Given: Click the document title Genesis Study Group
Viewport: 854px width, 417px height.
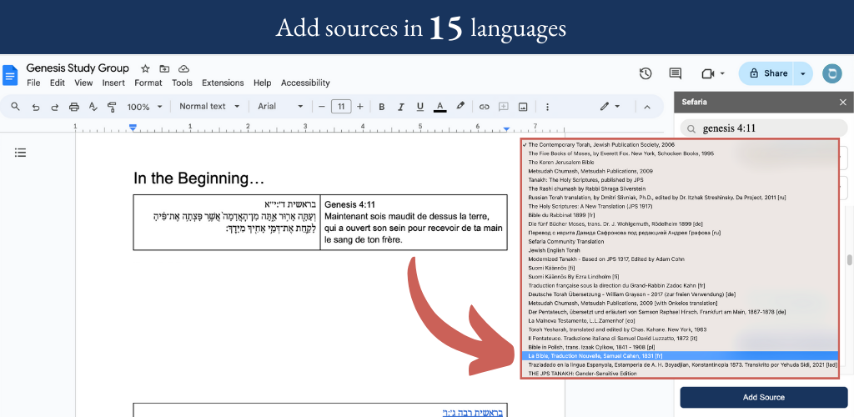Looking at the screenshot, I should [78, 68].
